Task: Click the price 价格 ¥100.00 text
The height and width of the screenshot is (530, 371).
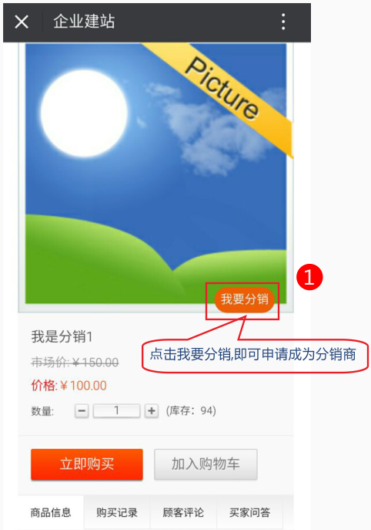Action: (69, 386)
